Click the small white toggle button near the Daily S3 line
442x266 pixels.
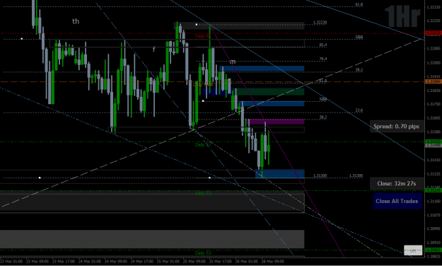click(413, 250)
